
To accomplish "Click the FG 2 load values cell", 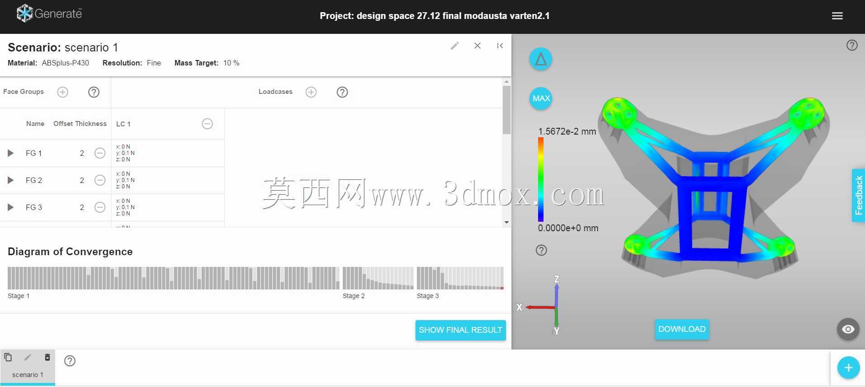I will coord(168,180).
